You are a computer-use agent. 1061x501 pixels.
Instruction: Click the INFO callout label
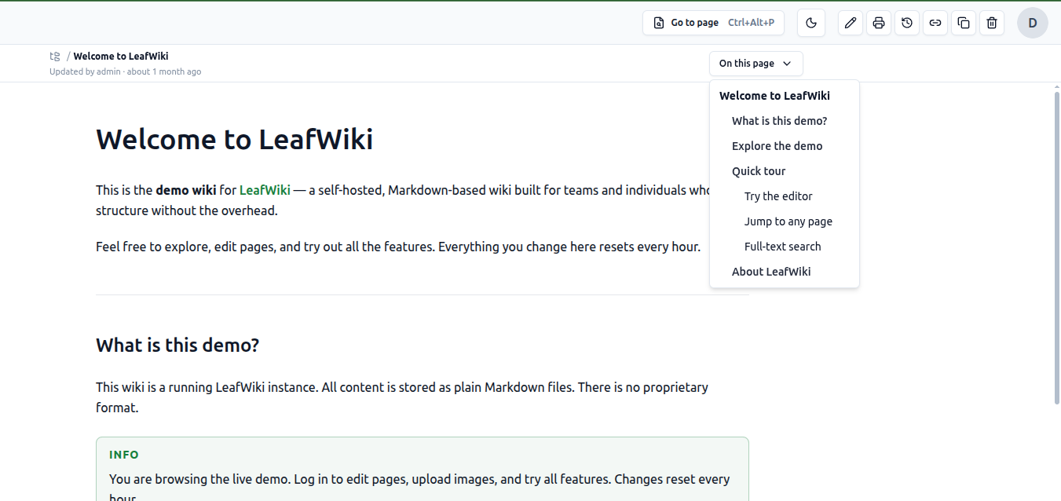click(124, 455)
